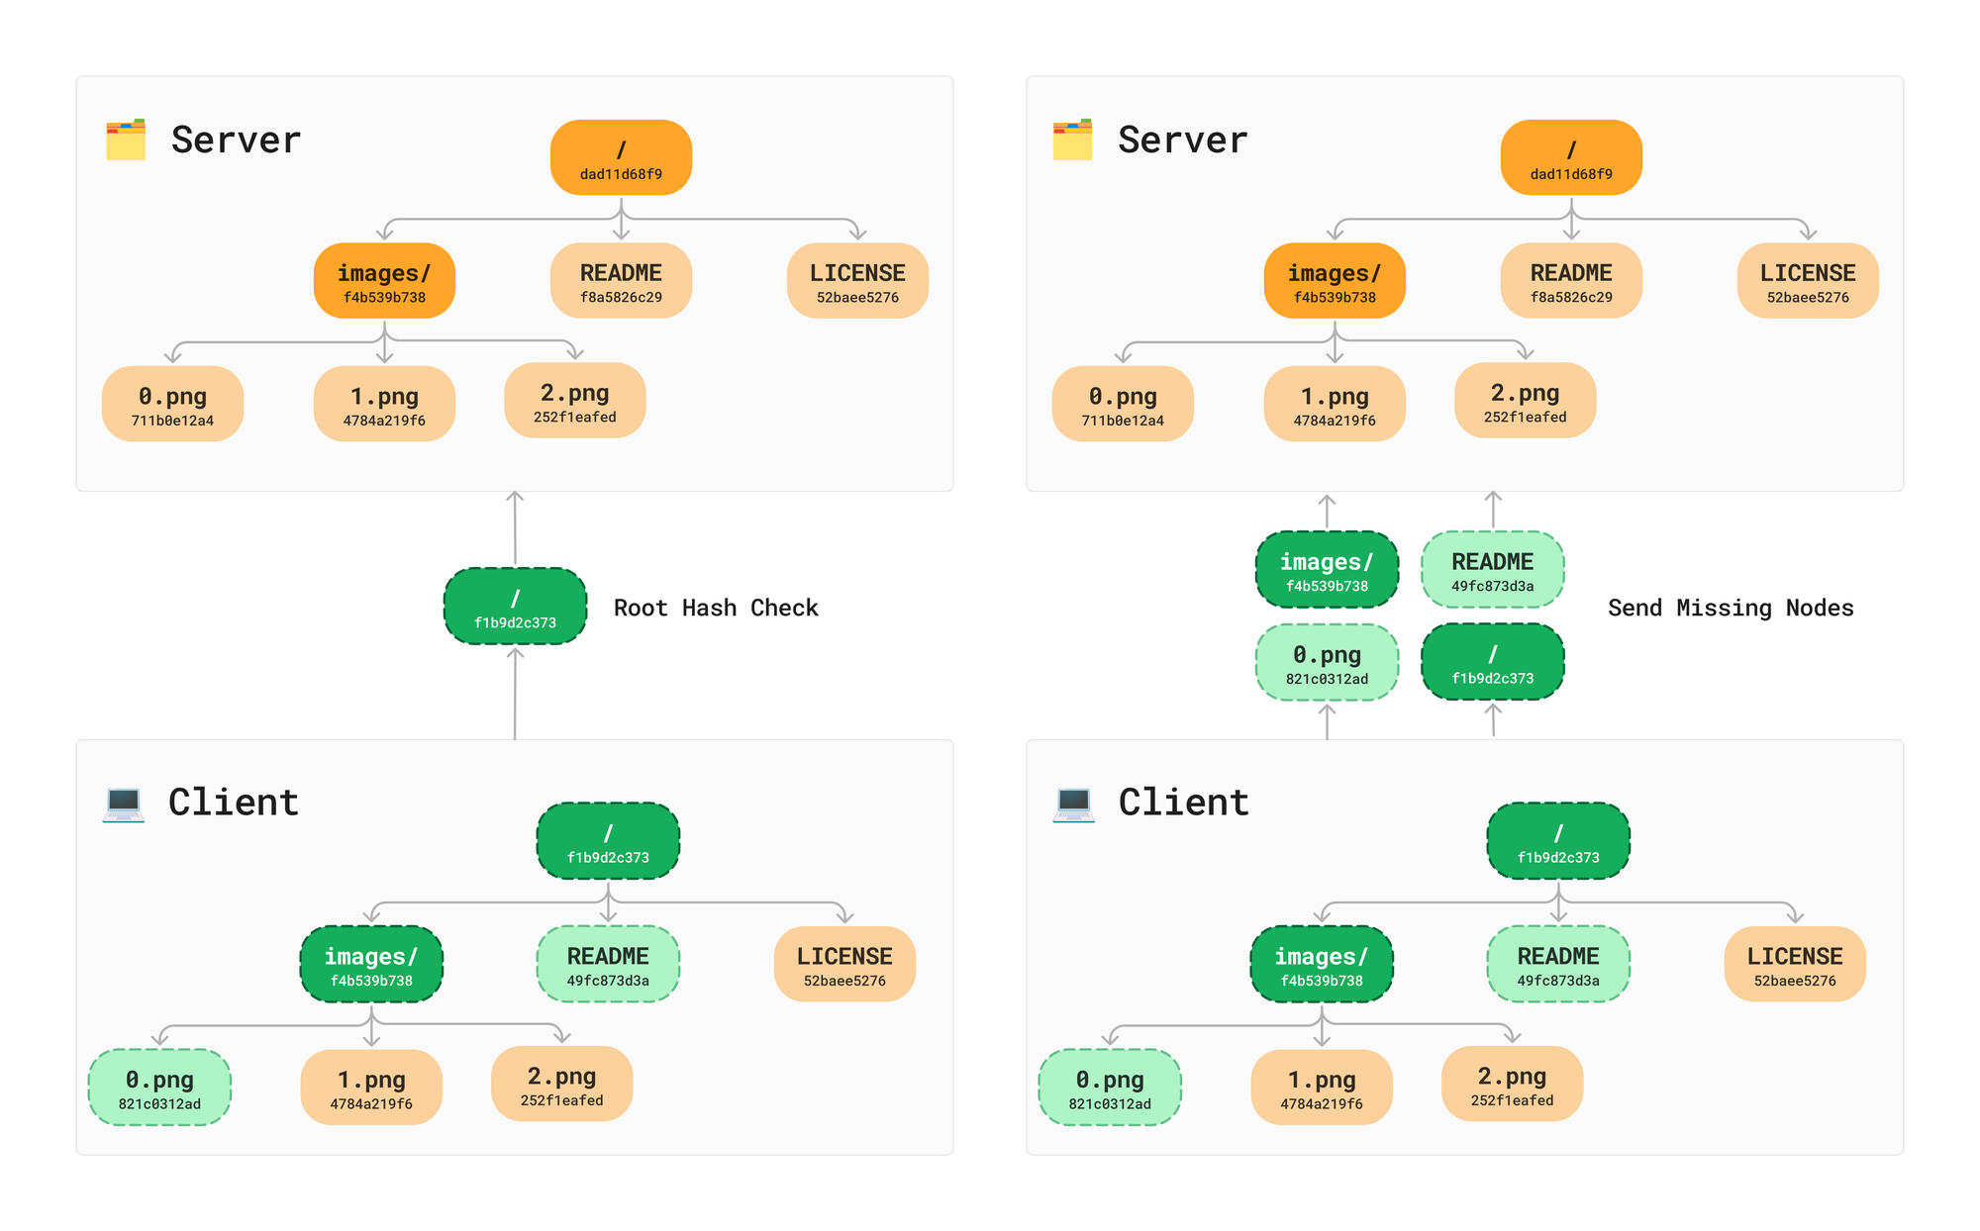Click the left Server root node dad11d68f9

tap(621, 157)
